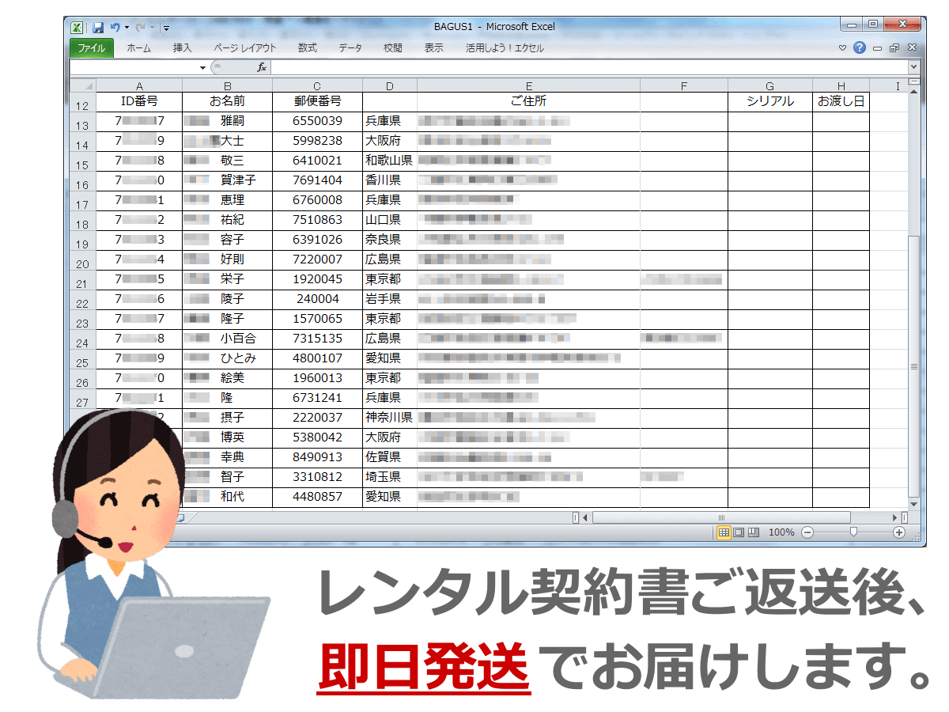Switch to the 表示 ribbon tab

[433, 48]
